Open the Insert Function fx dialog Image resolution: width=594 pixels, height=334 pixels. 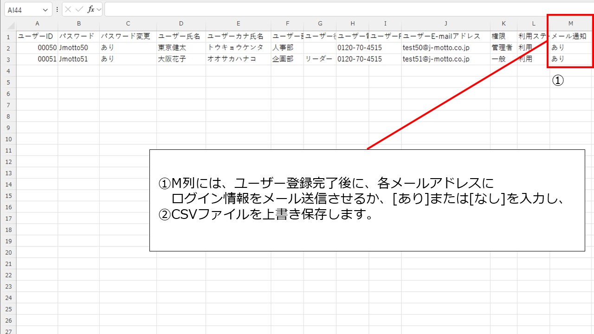[x=91, y=9]
